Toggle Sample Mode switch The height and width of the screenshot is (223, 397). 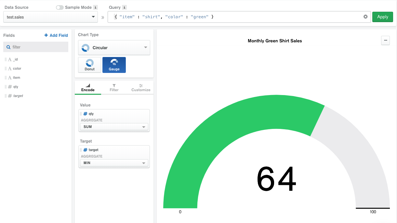(60, 7)
